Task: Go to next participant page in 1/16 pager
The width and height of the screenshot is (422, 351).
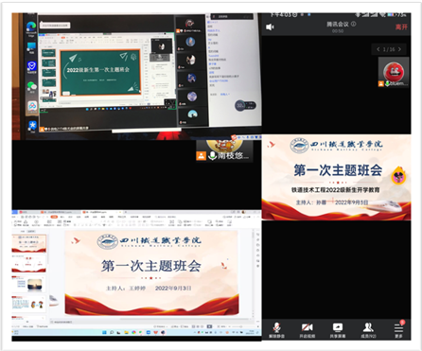Action: (x=399, y=49)
